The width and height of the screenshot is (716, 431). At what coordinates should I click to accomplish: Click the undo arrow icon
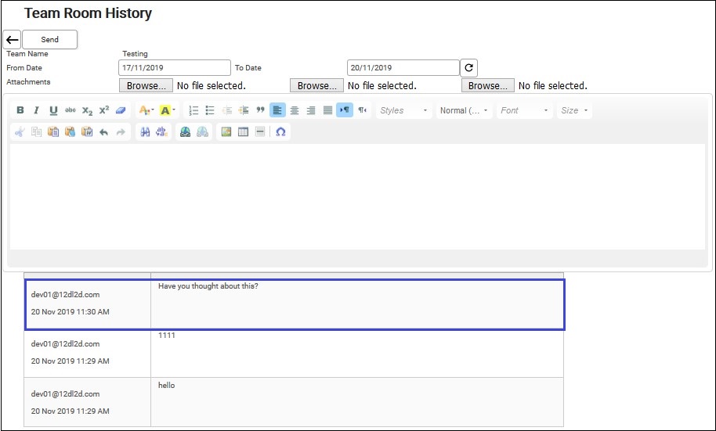[x=103, y=132]
